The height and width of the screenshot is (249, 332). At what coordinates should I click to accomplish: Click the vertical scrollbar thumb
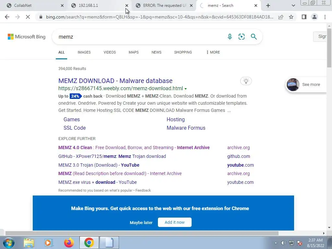click(x=329, y=48)
